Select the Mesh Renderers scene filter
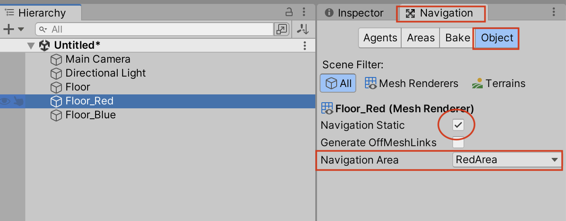The height and width of the screenshot is (221, 566). coord(412,83)
